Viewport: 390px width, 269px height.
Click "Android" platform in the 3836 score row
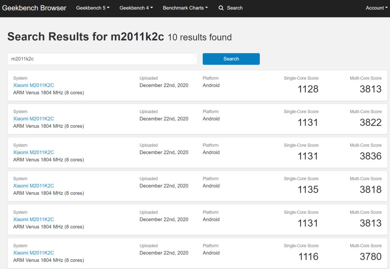211,152
